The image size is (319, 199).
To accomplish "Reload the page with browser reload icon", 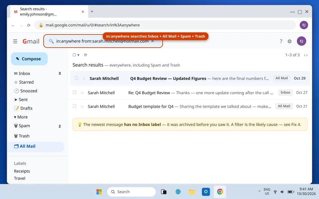I will (x=29, y=25).
